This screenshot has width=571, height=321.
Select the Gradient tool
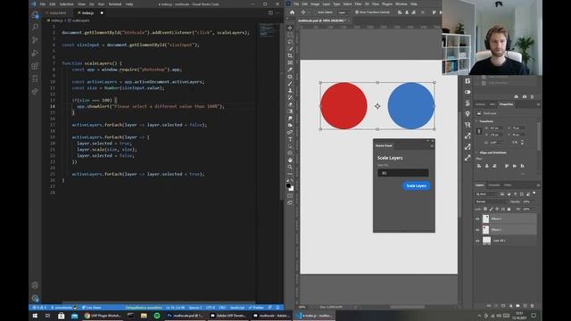tap(290, 111)
